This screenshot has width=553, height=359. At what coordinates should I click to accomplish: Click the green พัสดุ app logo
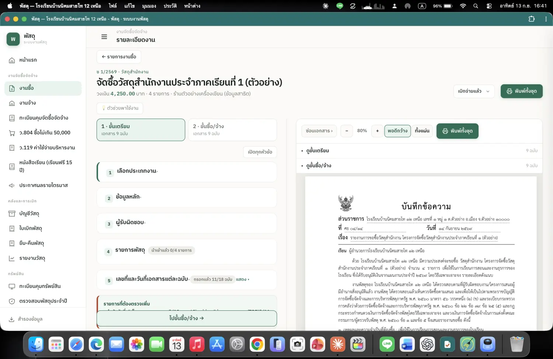pos(13,39)
